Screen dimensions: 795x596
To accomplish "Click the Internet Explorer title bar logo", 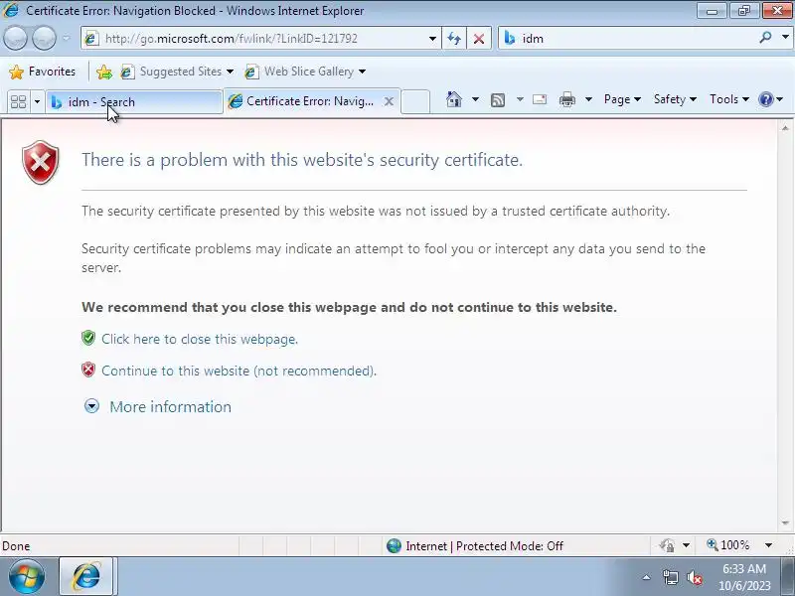I will [x=11, y=10].
